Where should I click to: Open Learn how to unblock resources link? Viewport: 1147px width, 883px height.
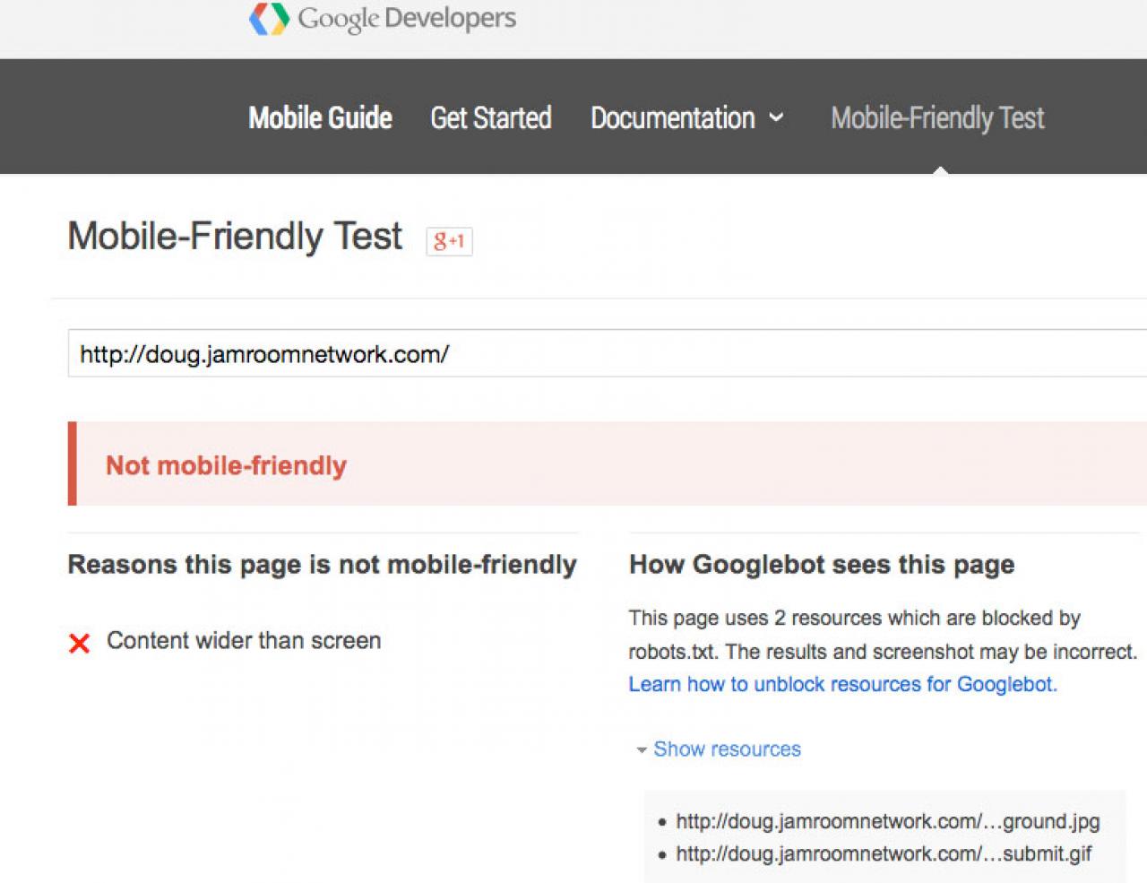click(x=842, y=684)
